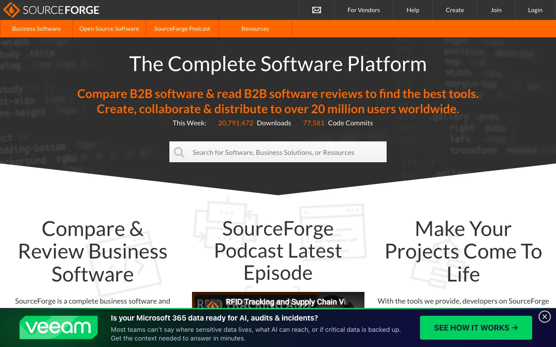
Task: Open the Help menu
Action: point(413,10)
